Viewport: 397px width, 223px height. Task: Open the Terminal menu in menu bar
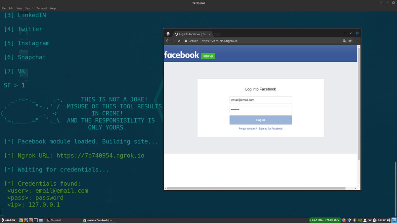[x=42, y=8]
